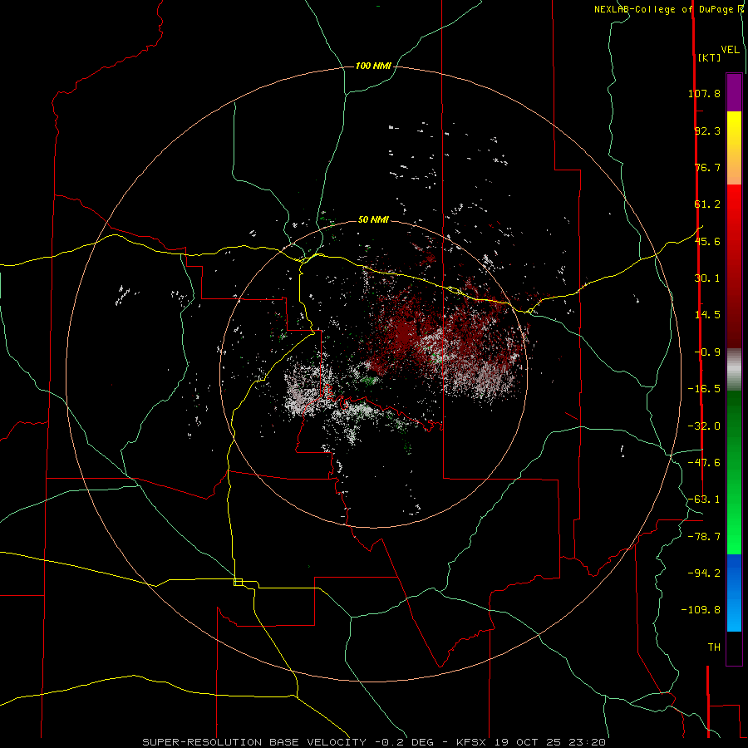The width and height of the screenshot is (748, 748).
Task: Click the 76.7 velocity scale value
Action: point(707,167)
